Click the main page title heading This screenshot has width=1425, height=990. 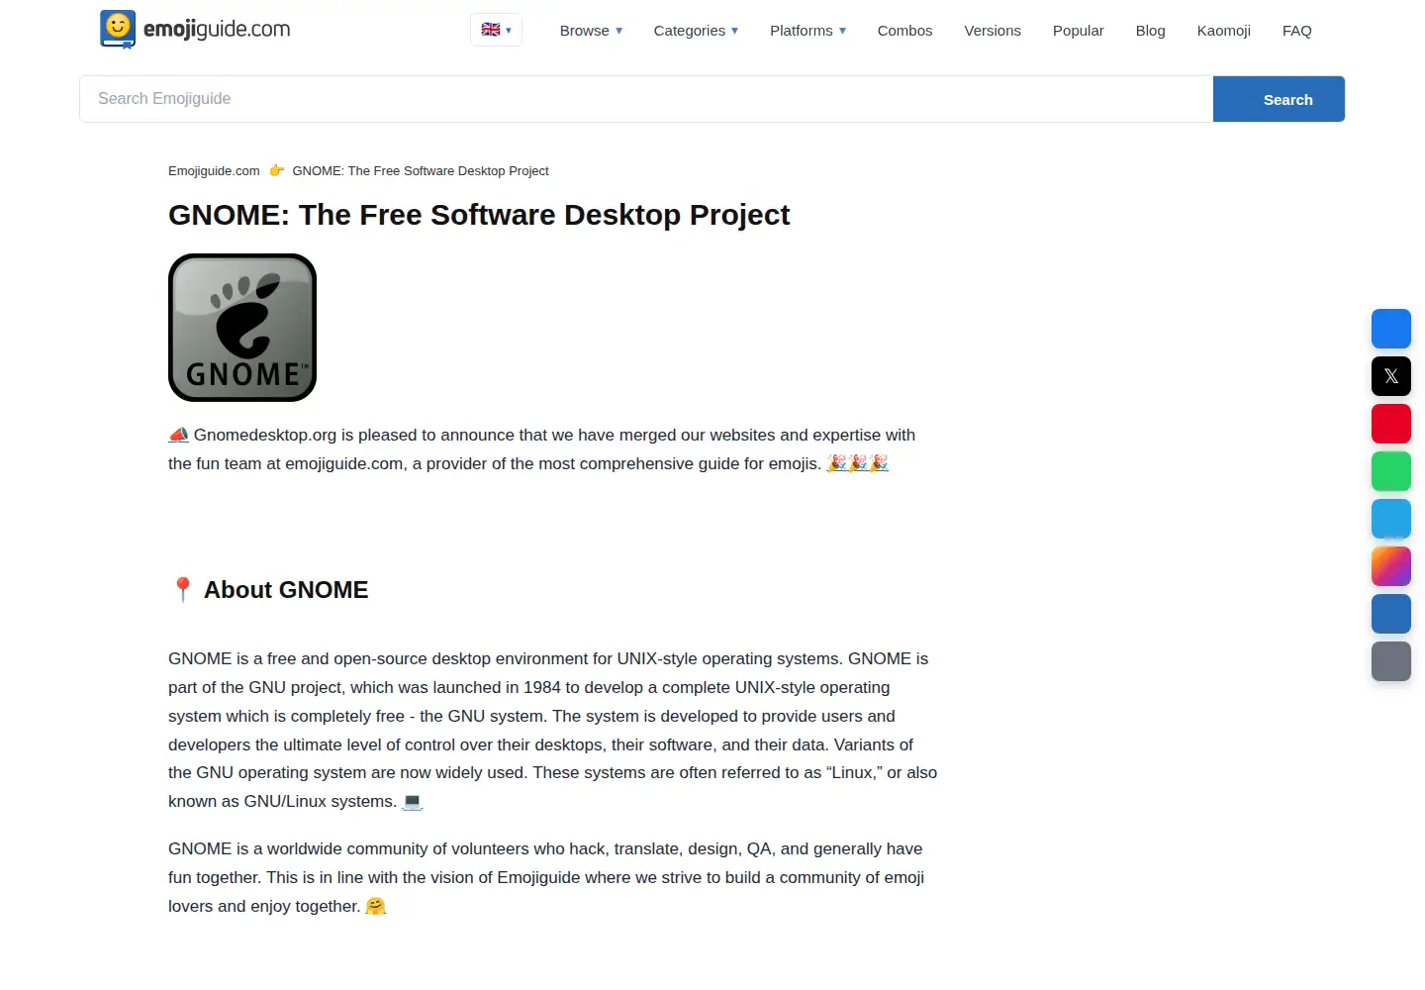479,215
